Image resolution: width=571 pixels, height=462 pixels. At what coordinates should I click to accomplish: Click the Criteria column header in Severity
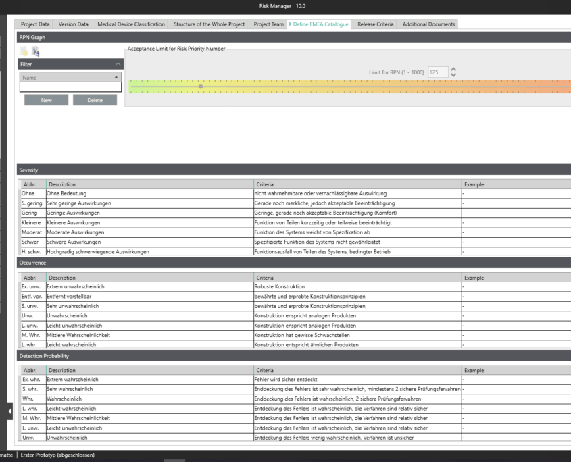tap(357, 184)
